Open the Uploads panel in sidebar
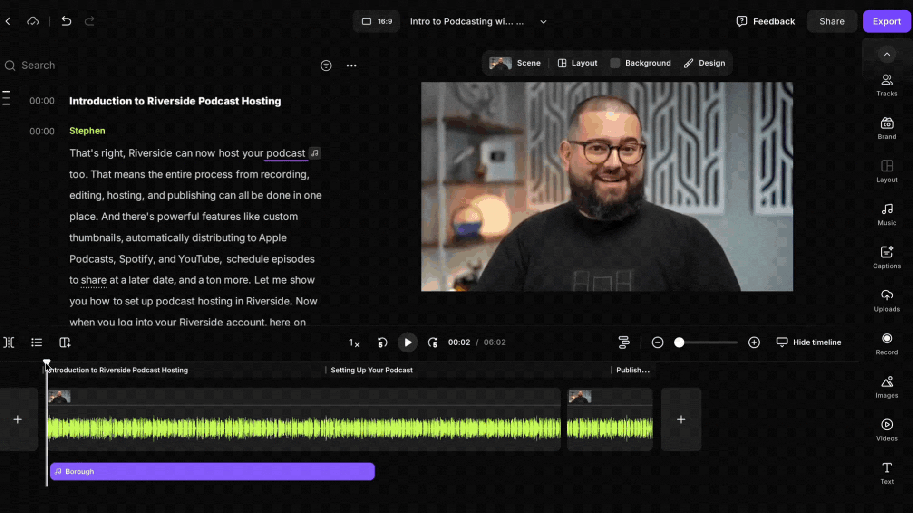913x513 pixels. pos(887,301)
